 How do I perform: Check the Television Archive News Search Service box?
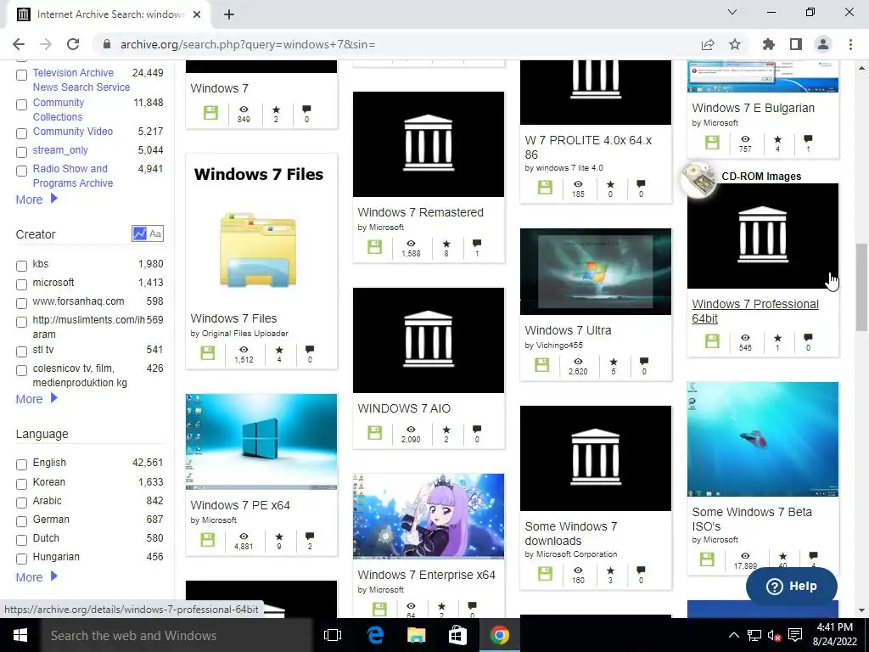tap(21, 75)
